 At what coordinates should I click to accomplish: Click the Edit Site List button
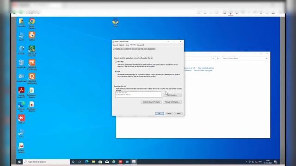(x=172, y=95)
